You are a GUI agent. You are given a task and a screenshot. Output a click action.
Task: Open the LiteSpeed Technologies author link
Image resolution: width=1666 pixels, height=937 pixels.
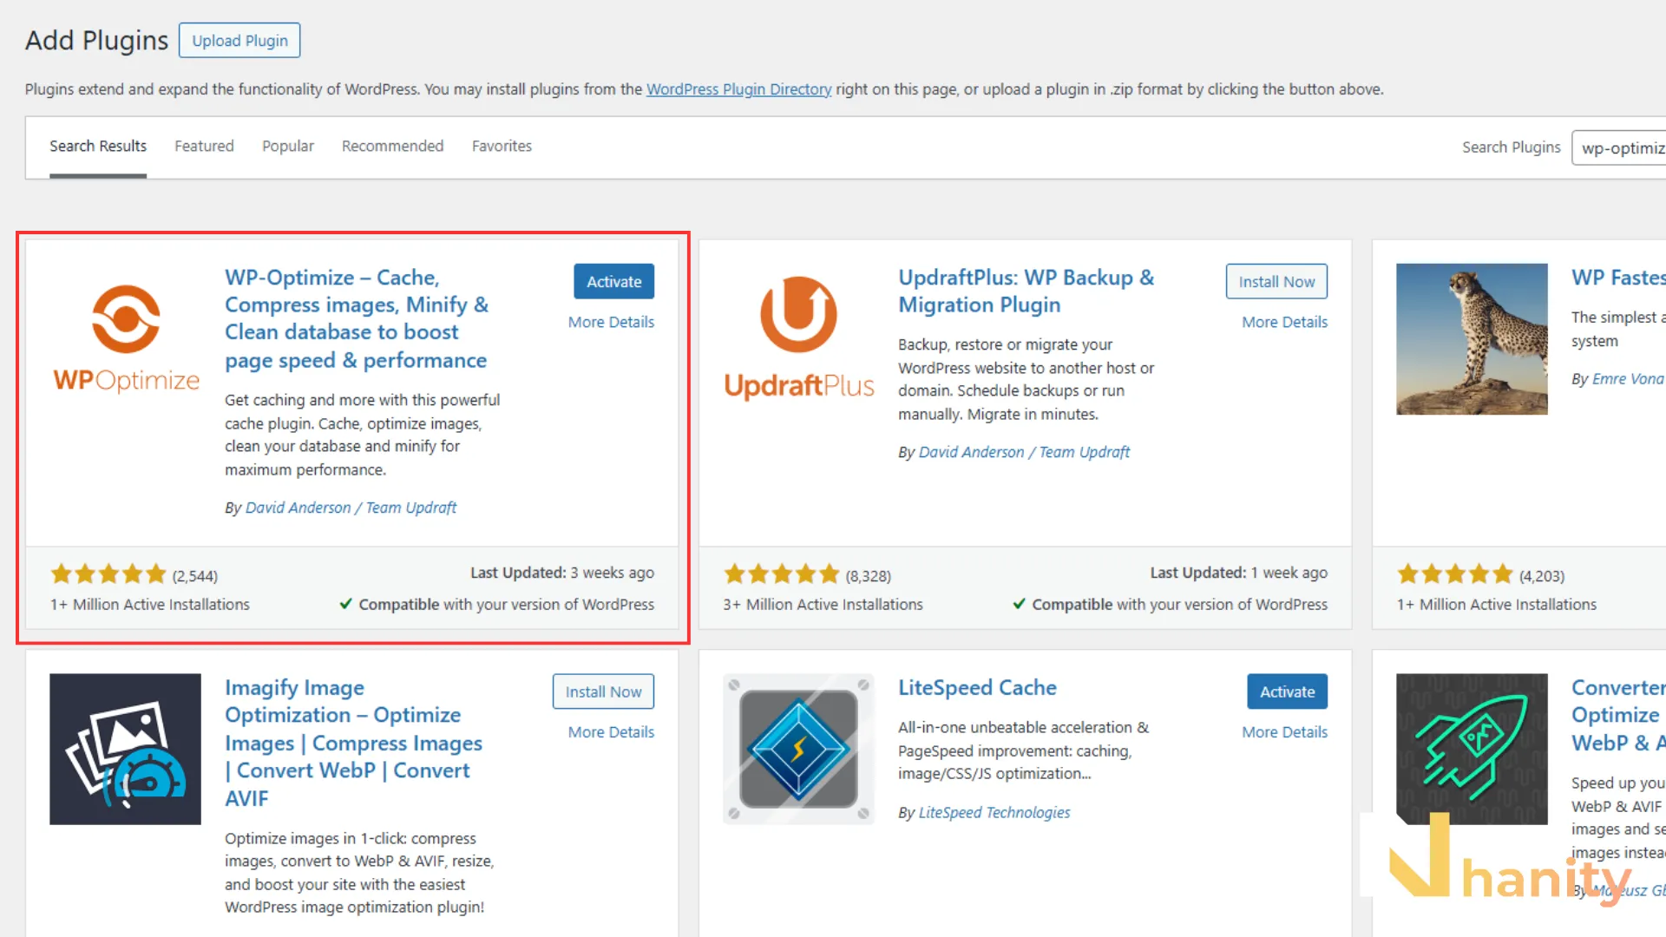[x=994, y=813]
